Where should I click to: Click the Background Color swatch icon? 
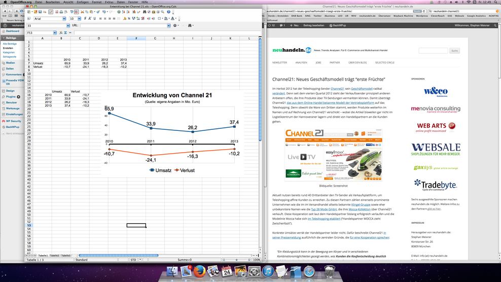166,19
